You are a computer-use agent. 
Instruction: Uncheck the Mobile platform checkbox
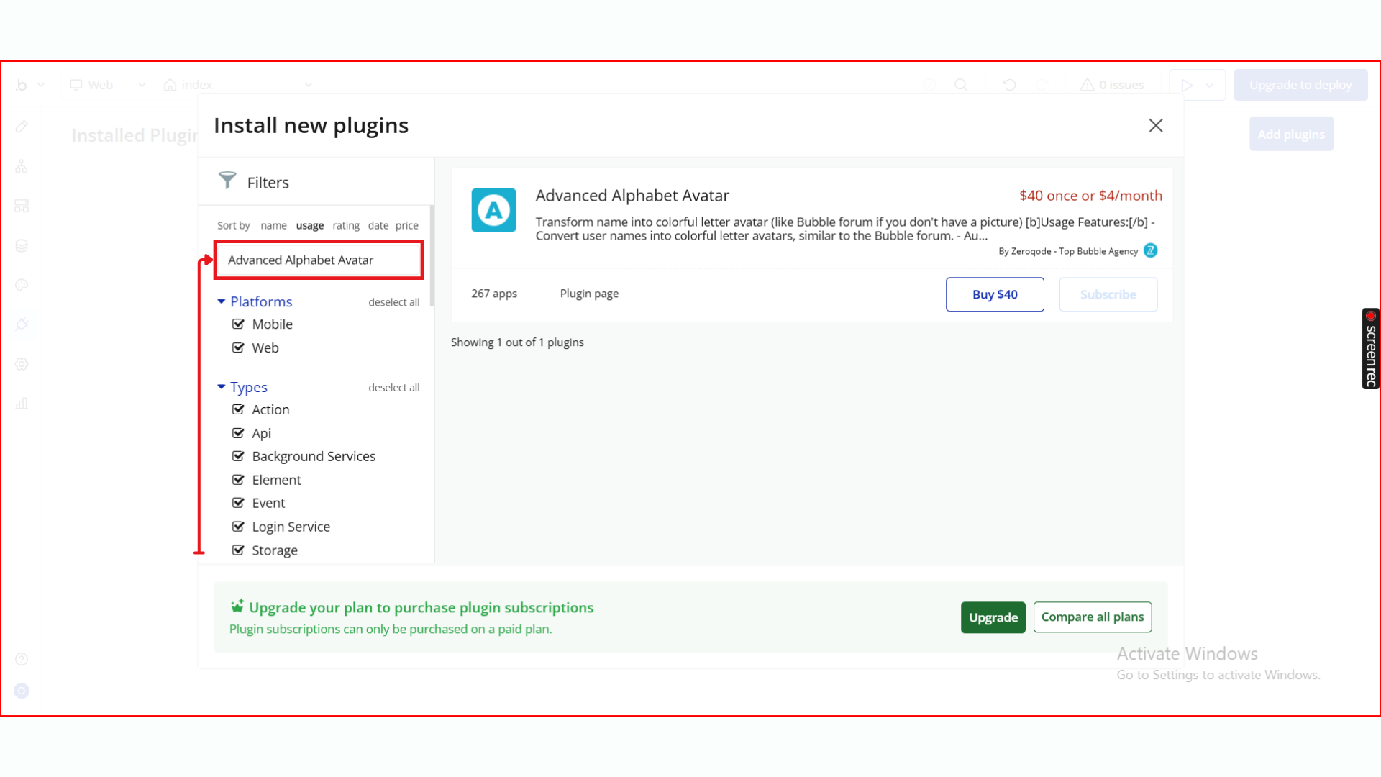coord(238,324)
